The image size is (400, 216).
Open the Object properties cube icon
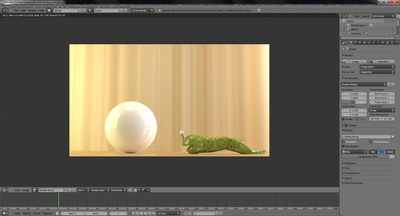(364, 43)
